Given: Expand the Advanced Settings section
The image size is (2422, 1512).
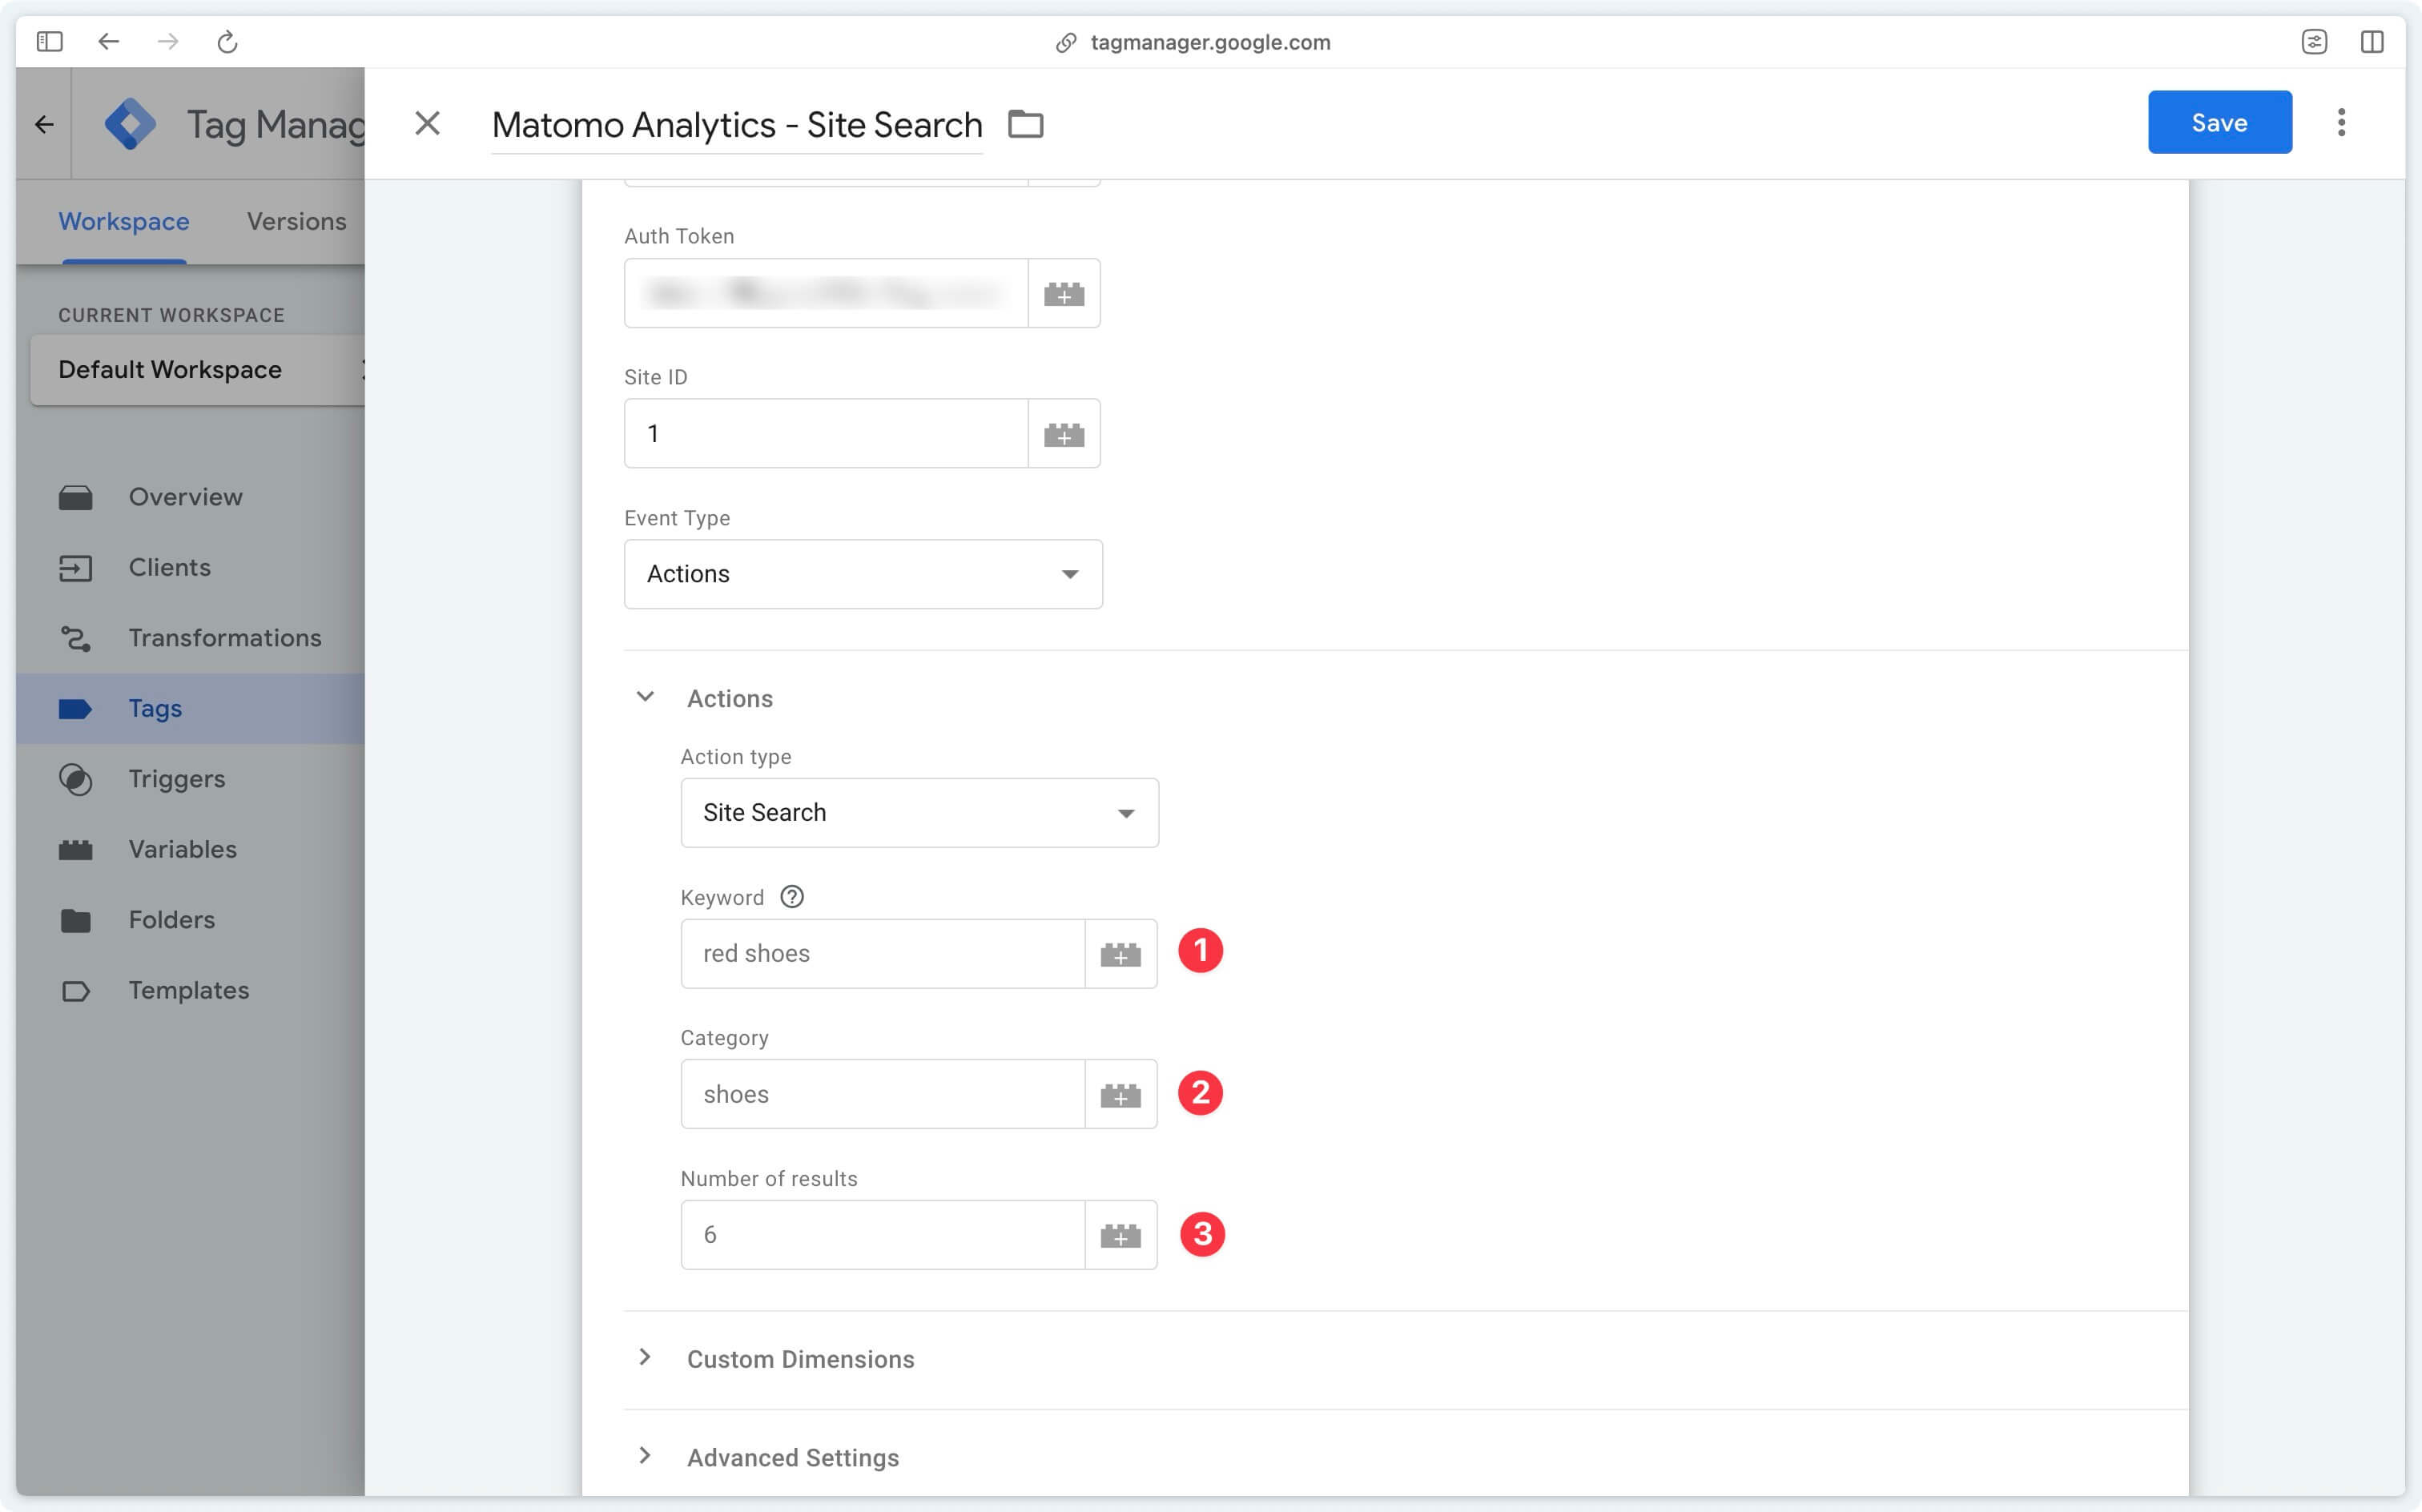Looking at the screenshot, I should [646, 1456].
